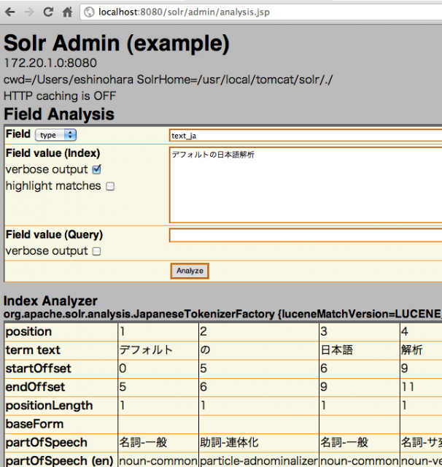
Task: Click the browser back arrow
Action: [x=10, y=12]
